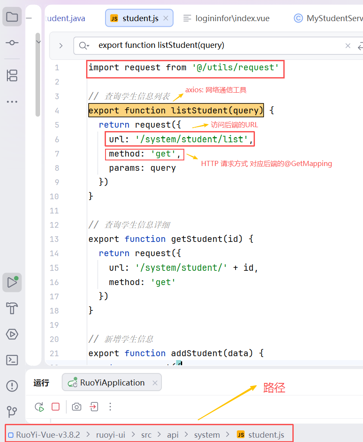Clear the search field text
This screenshot has height=442, width=363.
point(348,46)
